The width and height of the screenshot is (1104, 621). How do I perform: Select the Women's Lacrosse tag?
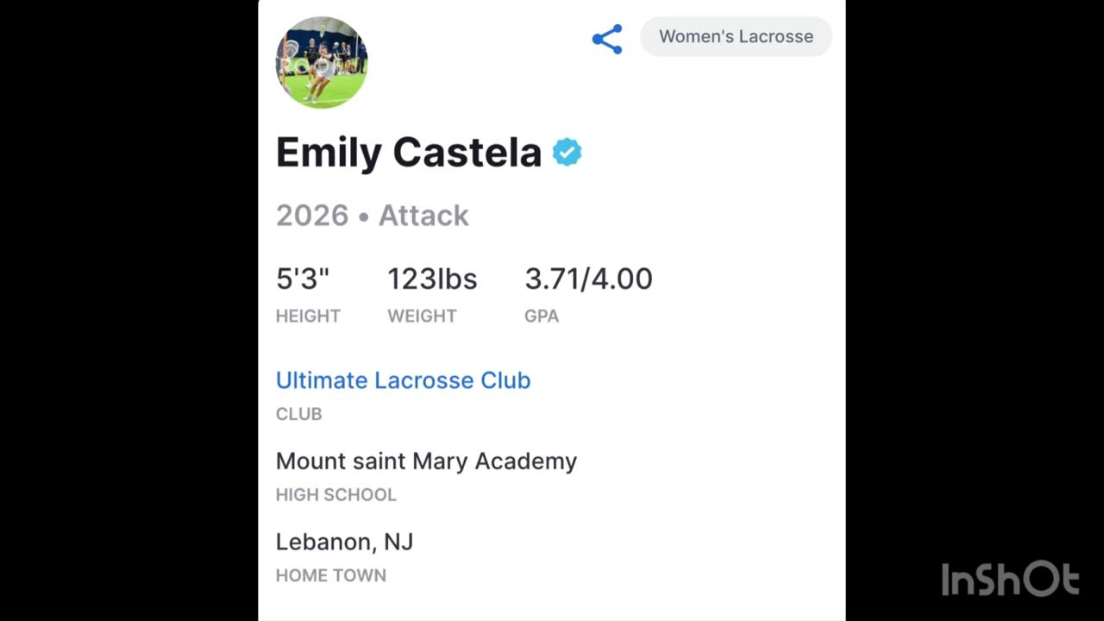tap(736, 37)
